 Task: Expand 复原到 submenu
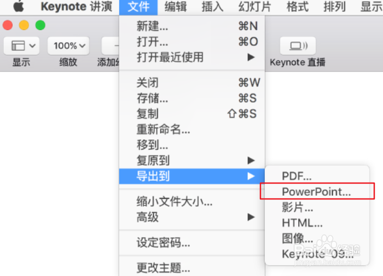pyautogui.click(x=192, y=161)
